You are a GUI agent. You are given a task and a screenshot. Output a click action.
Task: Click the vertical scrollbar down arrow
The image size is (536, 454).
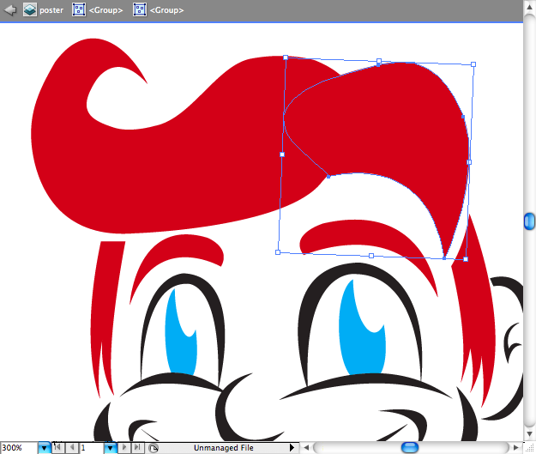pyautogui.click(x=529, y=434)
